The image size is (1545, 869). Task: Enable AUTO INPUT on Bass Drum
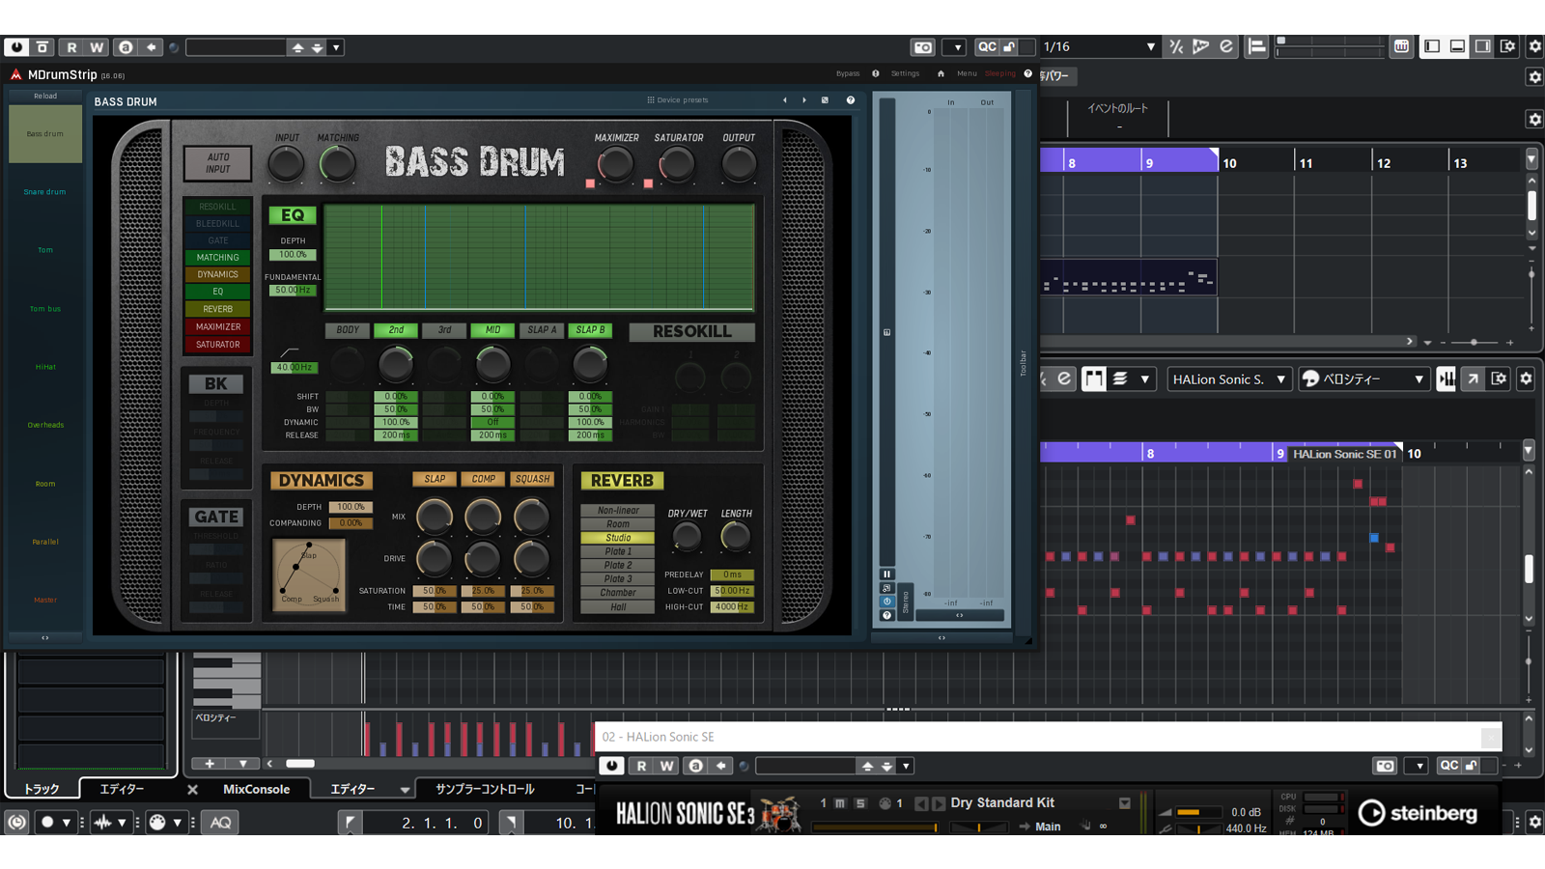click(218, 163)
